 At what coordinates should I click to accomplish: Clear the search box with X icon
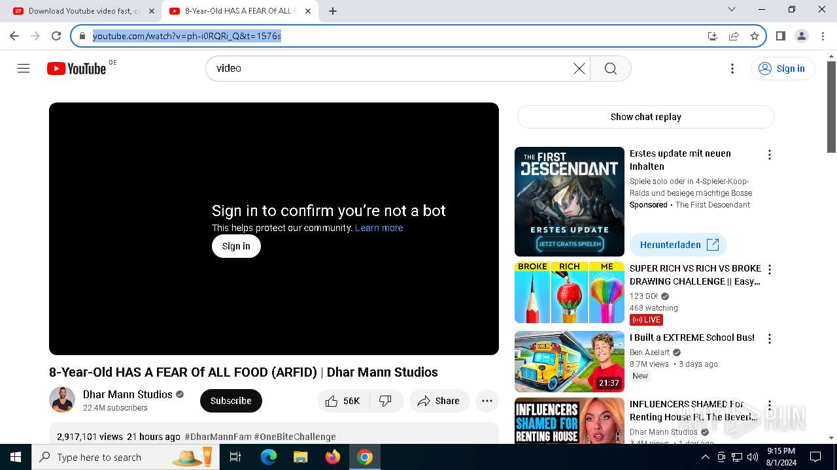pos(579,69)
